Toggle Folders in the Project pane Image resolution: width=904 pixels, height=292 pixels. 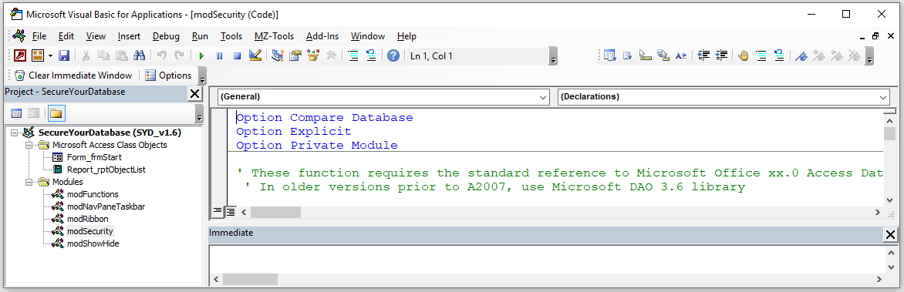tap(56, 113)
